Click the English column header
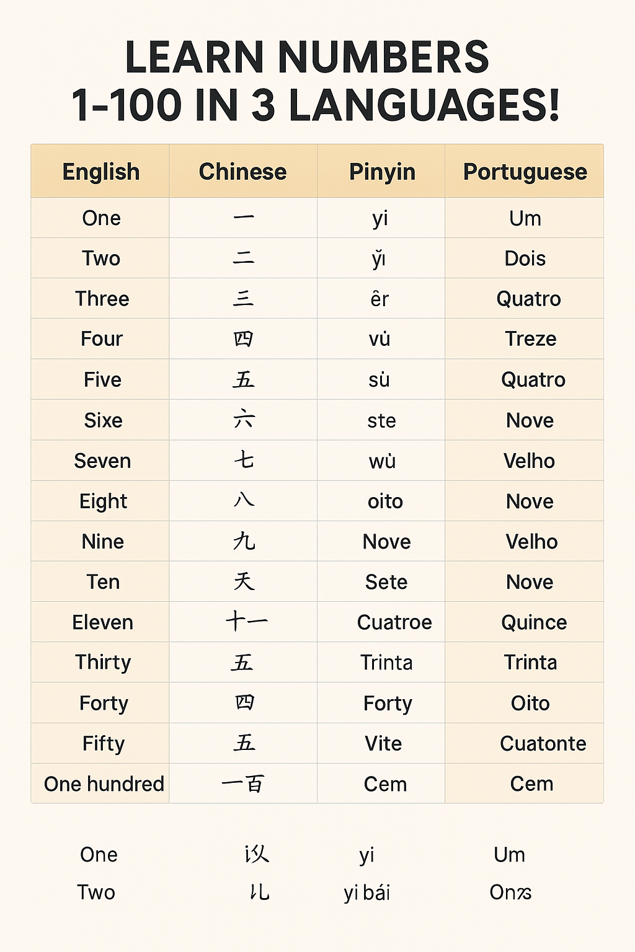 click(x=101, y=172)
